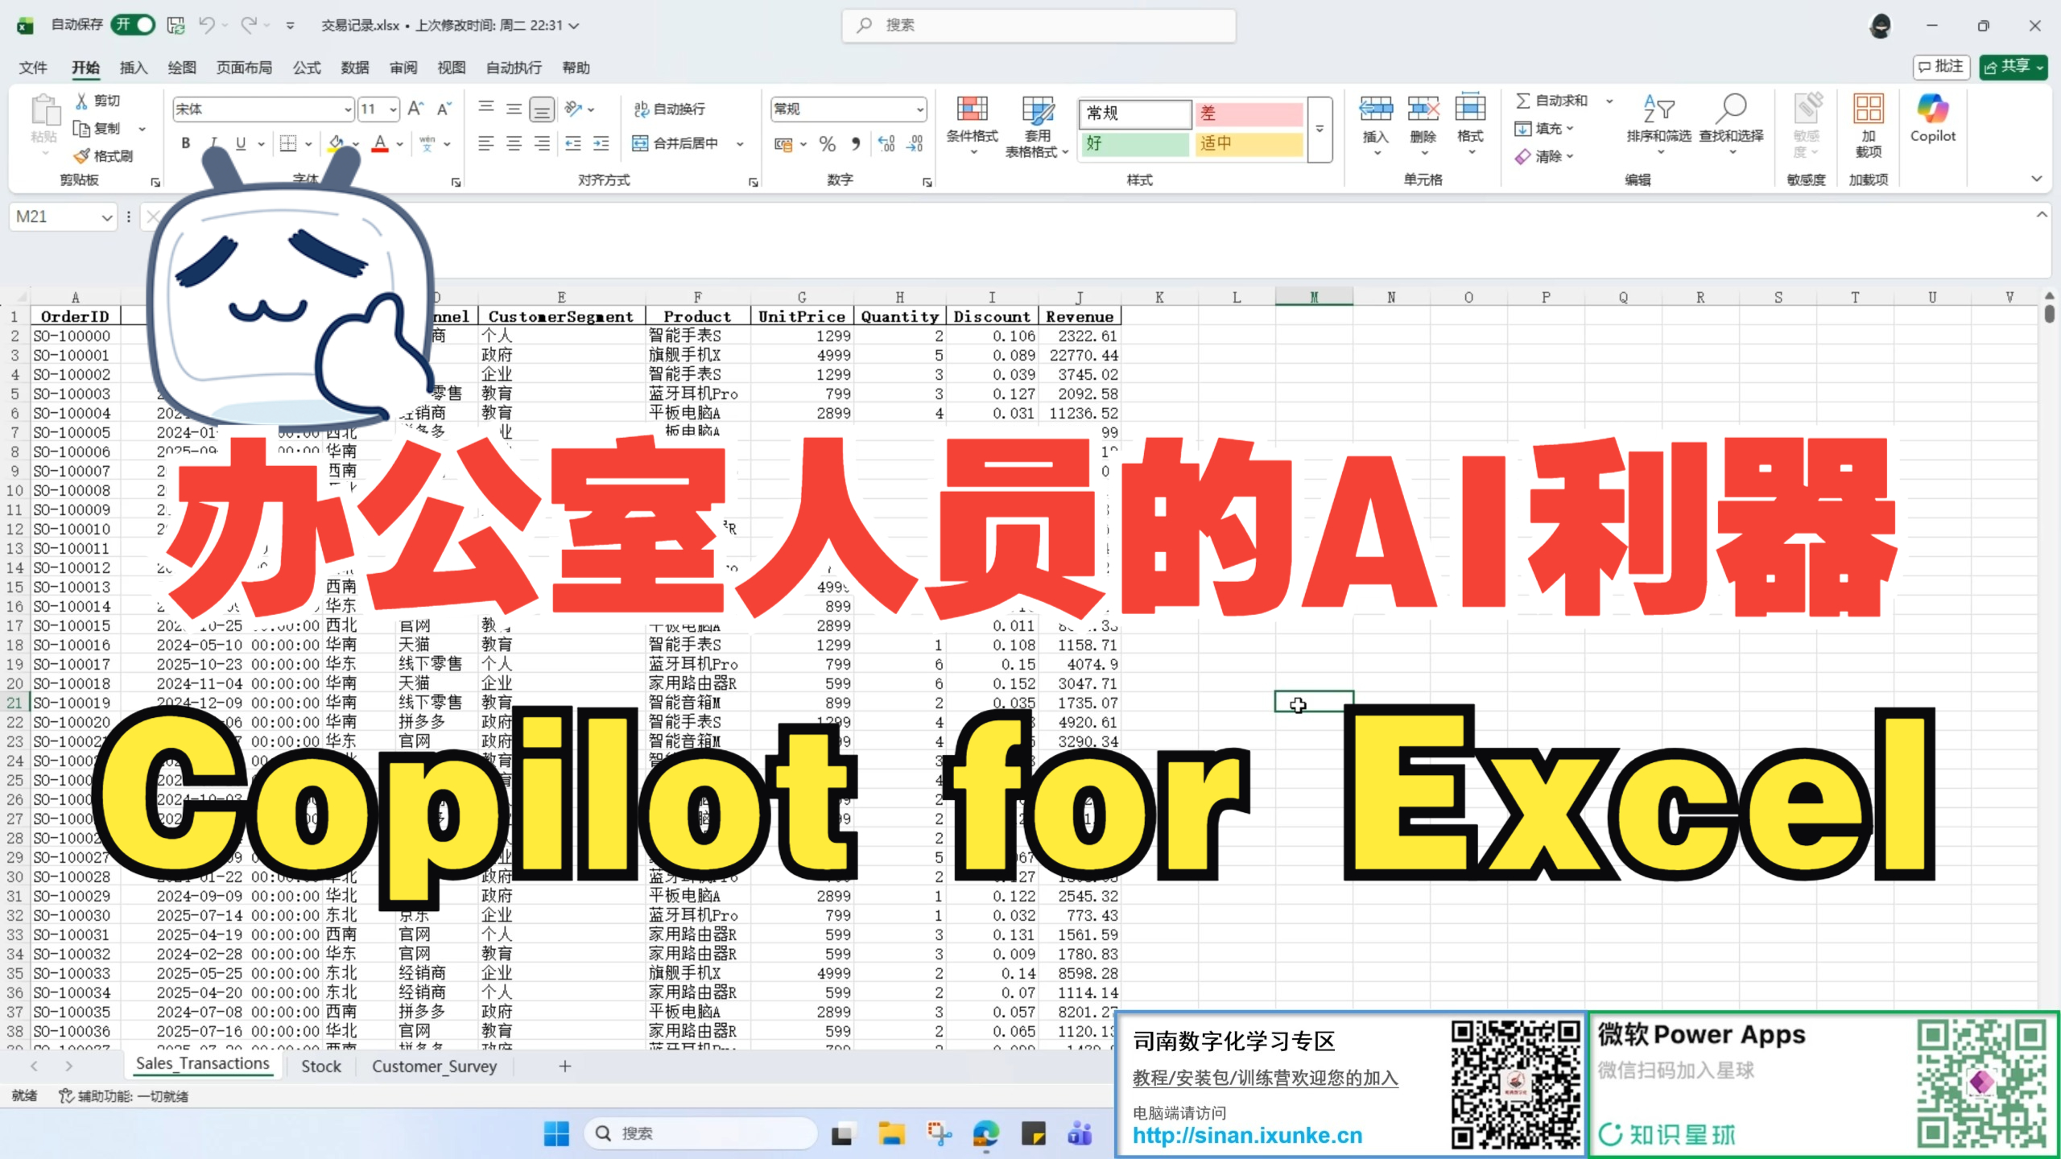Click the Comments button
Image resolution: width=2061 pixels, height=1159 pixels.
(1941, 67)
